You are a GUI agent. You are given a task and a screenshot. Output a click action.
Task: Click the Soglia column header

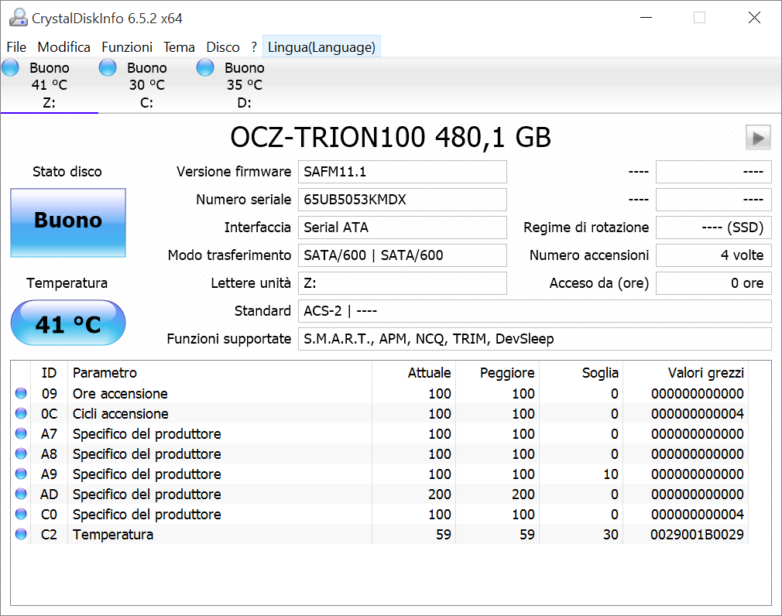click(x=581, y=373)
